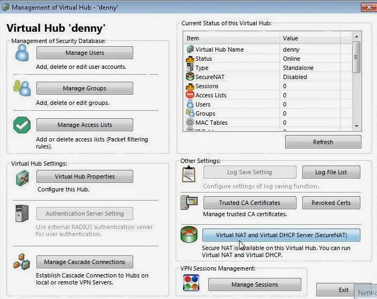Open Revoked Certs
Image resolution: width=377 pixels, height=299 pixels.
(331, 203)
